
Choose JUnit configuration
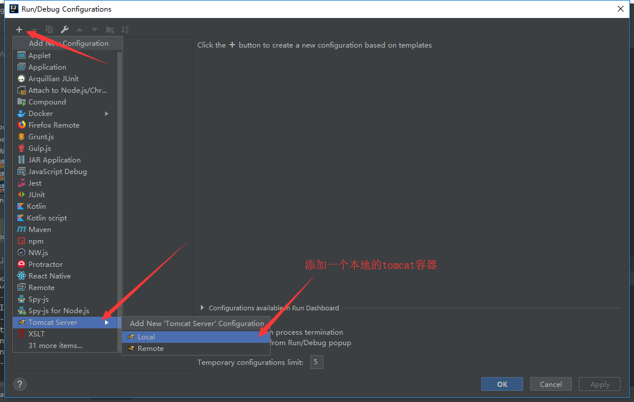(65, 195)
